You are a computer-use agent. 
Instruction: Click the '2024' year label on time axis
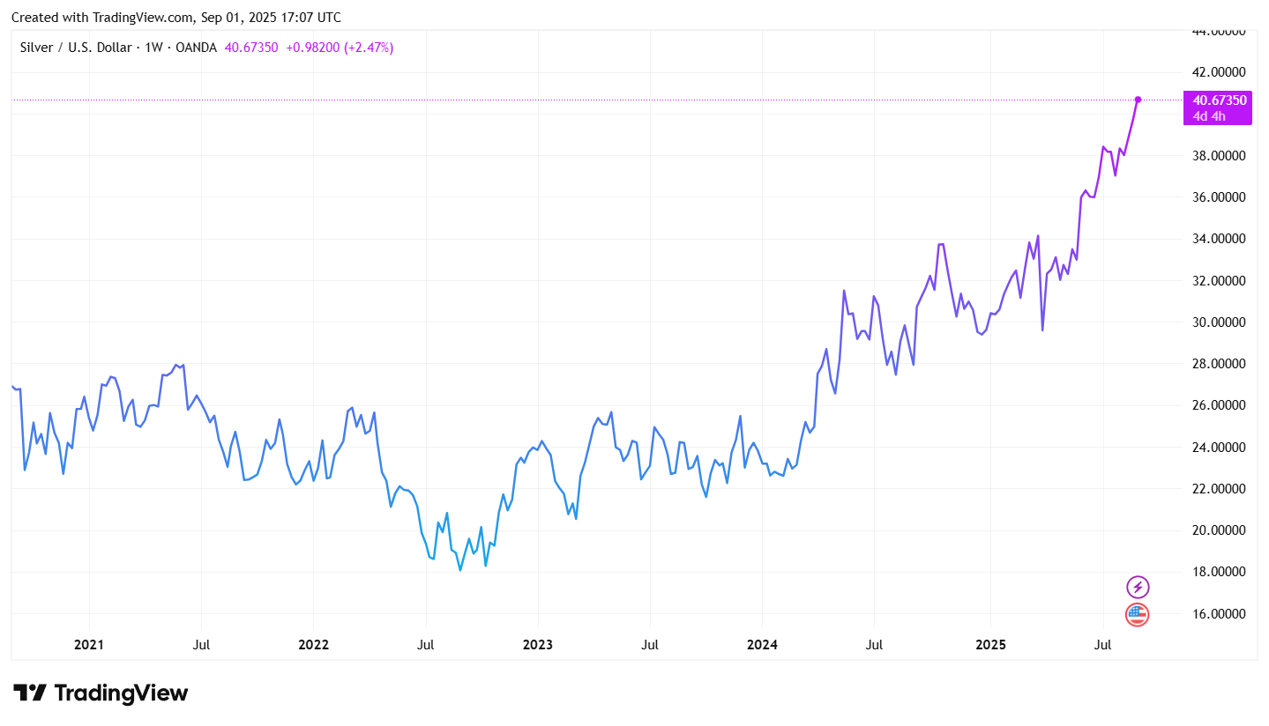762,645
